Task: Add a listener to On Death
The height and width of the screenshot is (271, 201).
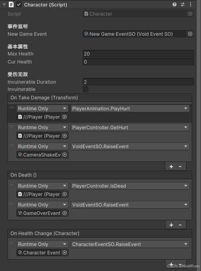Action: pyautogui.click(x=171, y=225)
